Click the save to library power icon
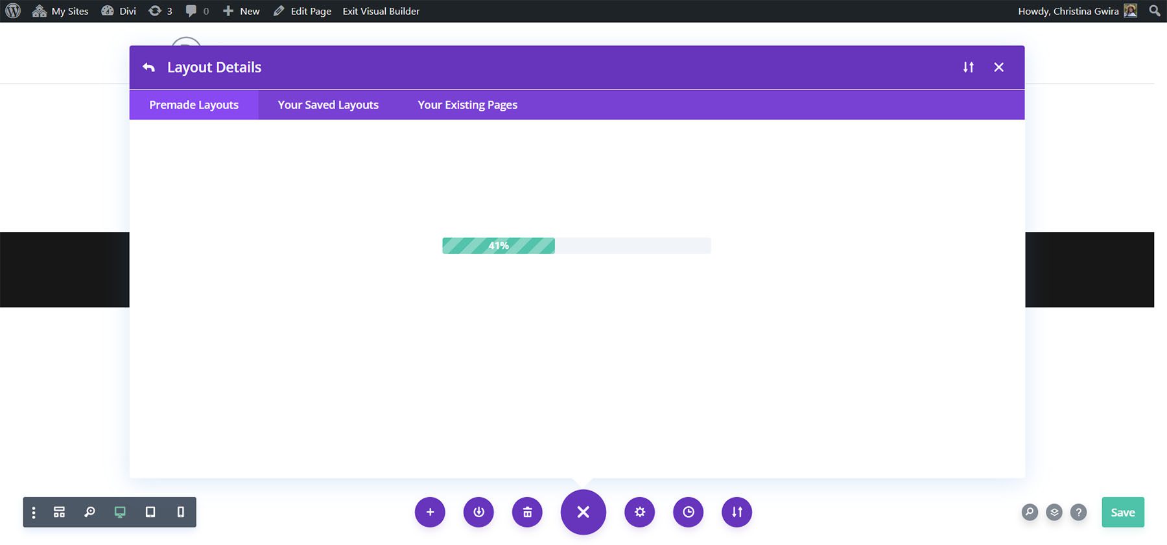The height and width of the screenshot is (545, 1167). coord(478,512)
